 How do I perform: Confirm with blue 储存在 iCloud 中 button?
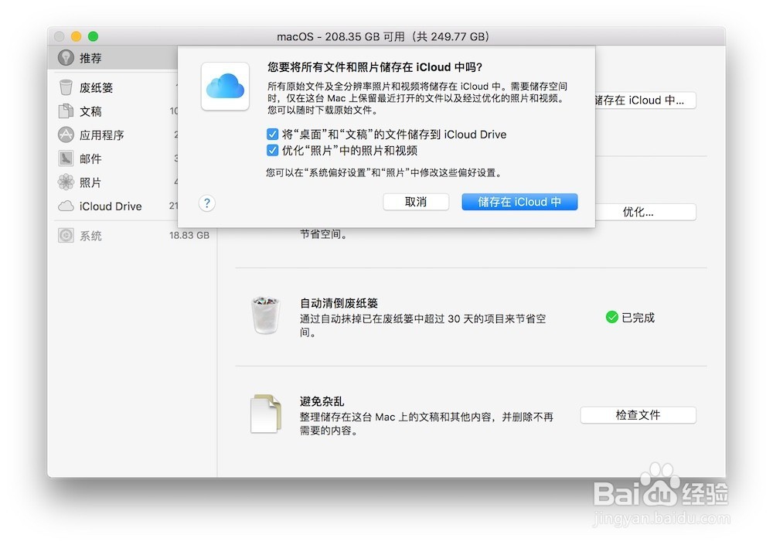coord(519,202)
